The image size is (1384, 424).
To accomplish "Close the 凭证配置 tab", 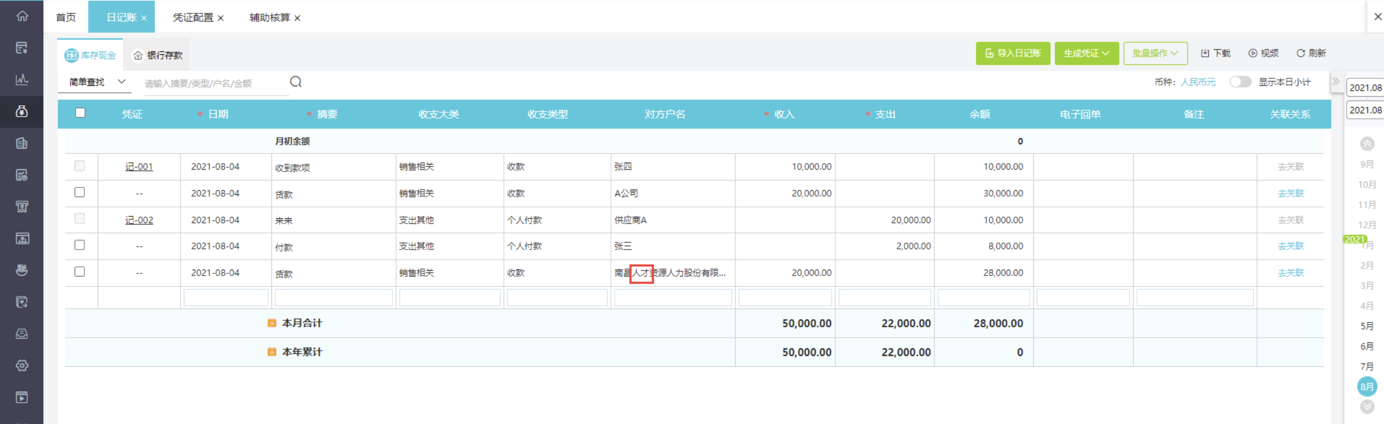I will pos(221,18).
